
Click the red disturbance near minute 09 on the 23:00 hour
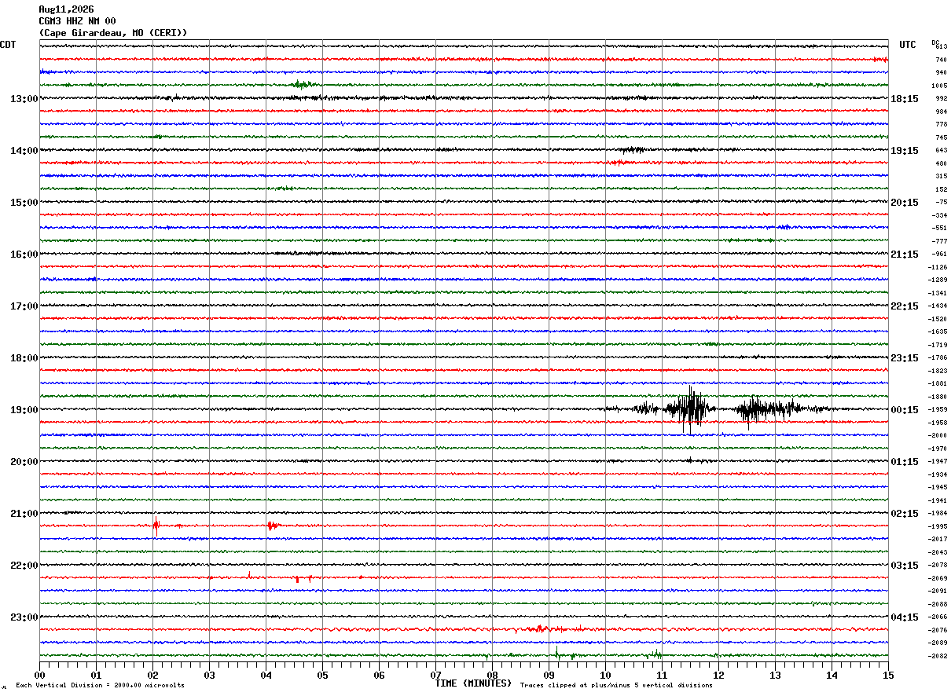click(541, 628)
